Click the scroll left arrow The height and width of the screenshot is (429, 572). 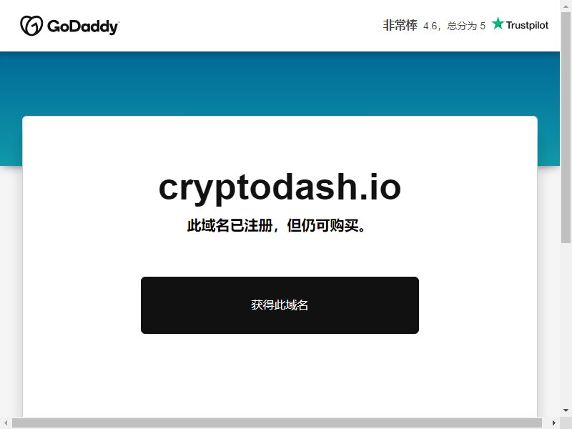pyautogui.click(x=6, y=423)
